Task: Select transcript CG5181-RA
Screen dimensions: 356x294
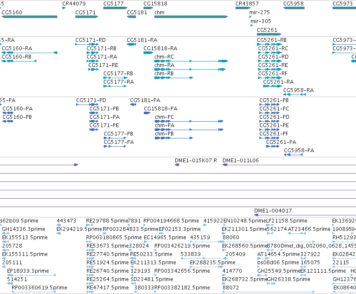Action: [142, 40]
